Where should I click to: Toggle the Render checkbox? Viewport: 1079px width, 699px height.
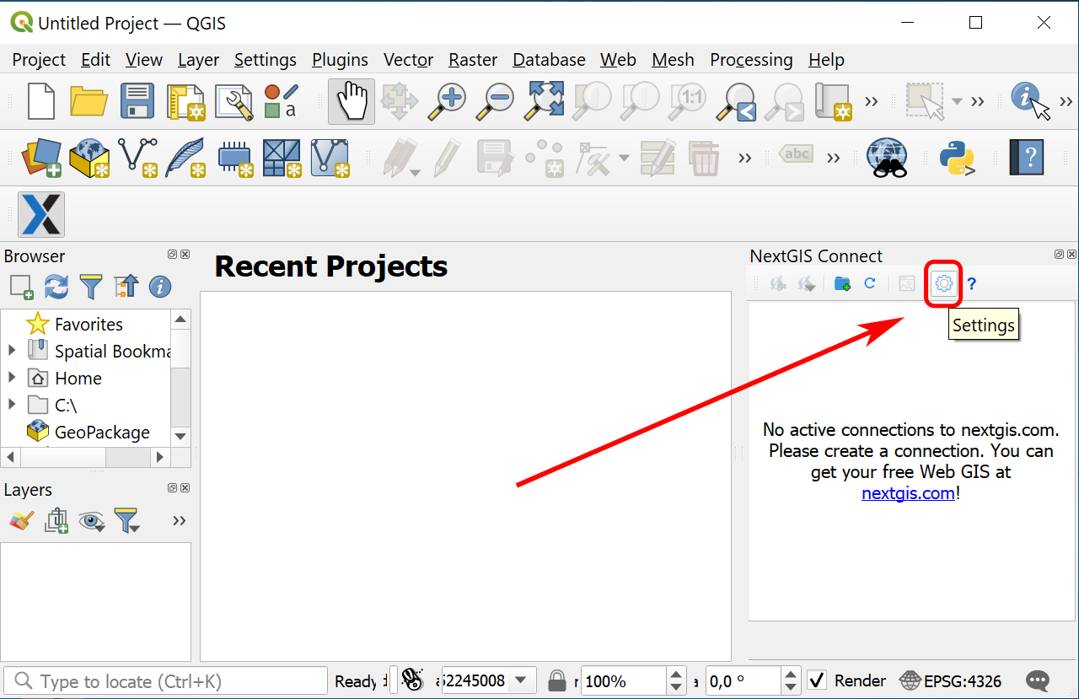(x=816, y=680)
